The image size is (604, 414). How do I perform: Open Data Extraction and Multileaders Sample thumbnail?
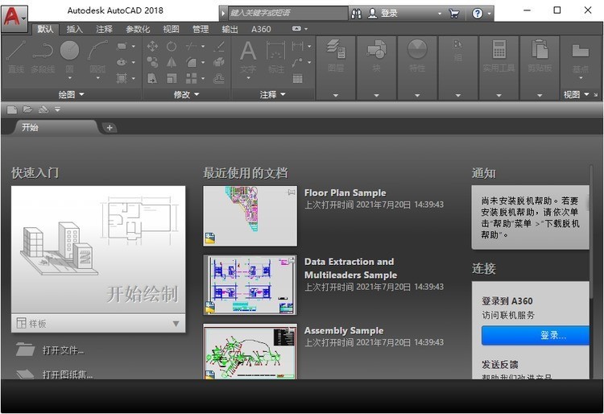click(x=250, y=285)
